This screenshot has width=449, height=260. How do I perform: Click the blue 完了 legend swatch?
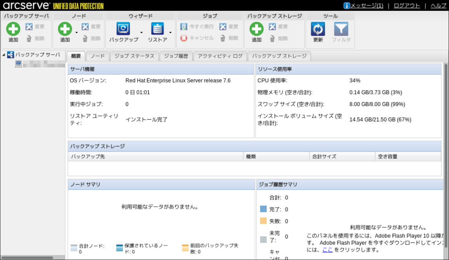tap(263, 209)
